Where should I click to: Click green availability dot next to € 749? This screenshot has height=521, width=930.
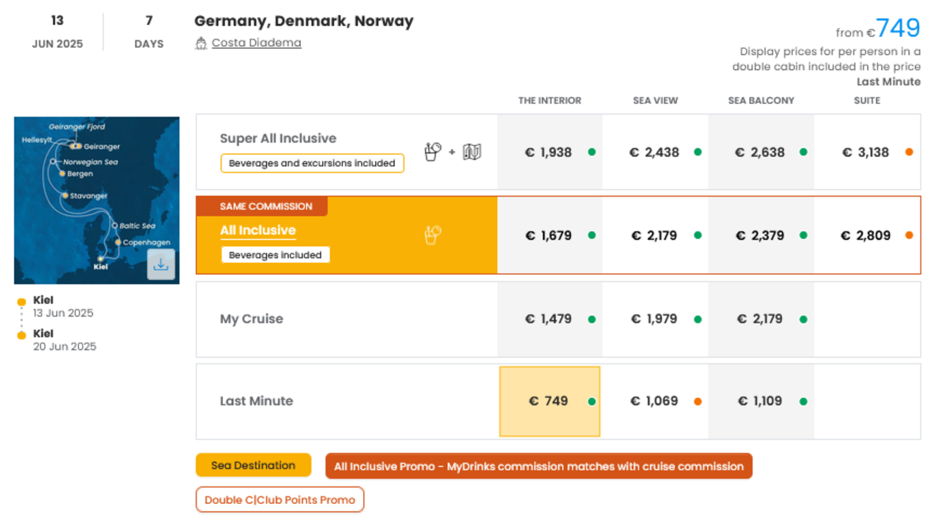coord(592,402)
